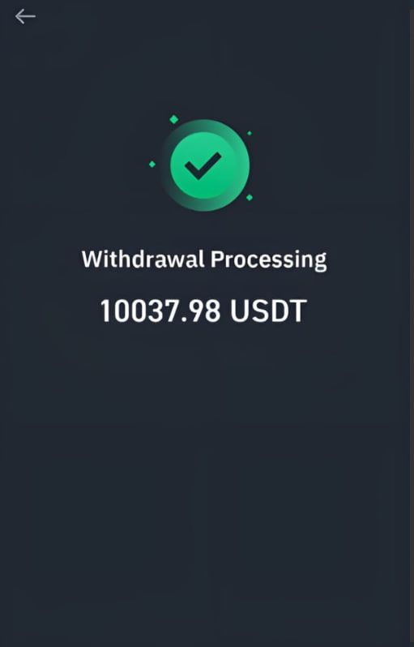The width and height of the screenshot is (414, 647).
Task: Tap the diamond sparkle left of the circle
Action: [152, 165]
